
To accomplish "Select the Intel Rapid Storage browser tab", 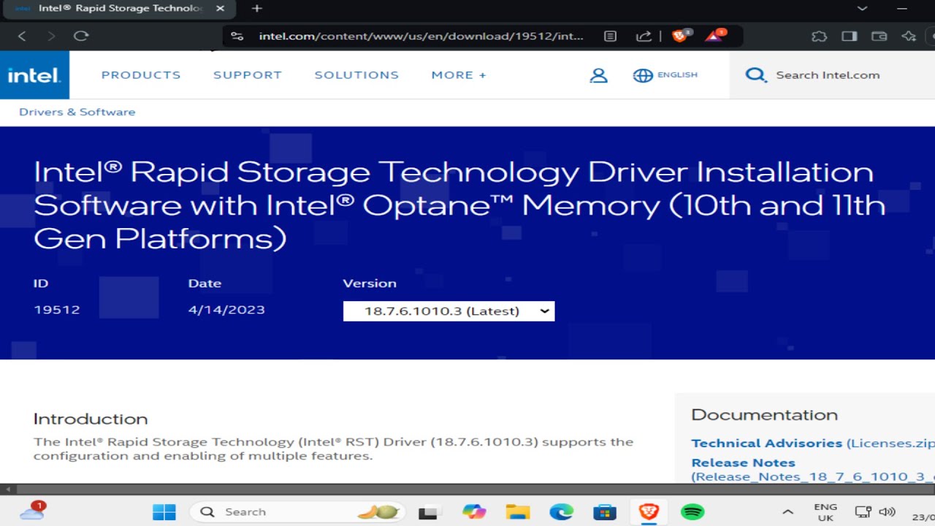I will click(121, 9).
